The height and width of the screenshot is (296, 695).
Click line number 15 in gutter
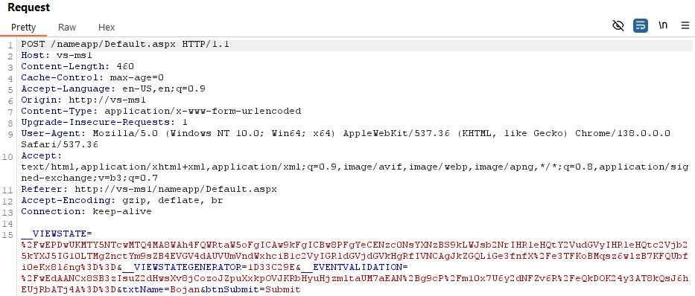click(x=7, y=234)
